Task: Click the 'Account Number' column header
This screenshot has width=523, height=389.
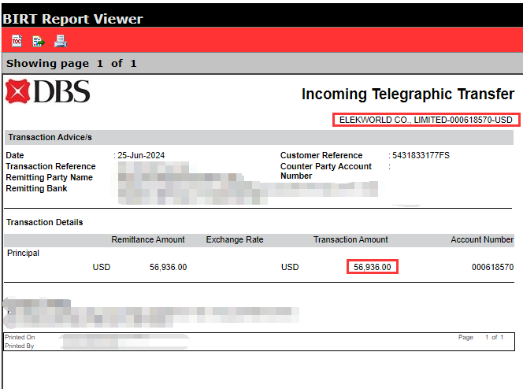Action: point(482,239)
